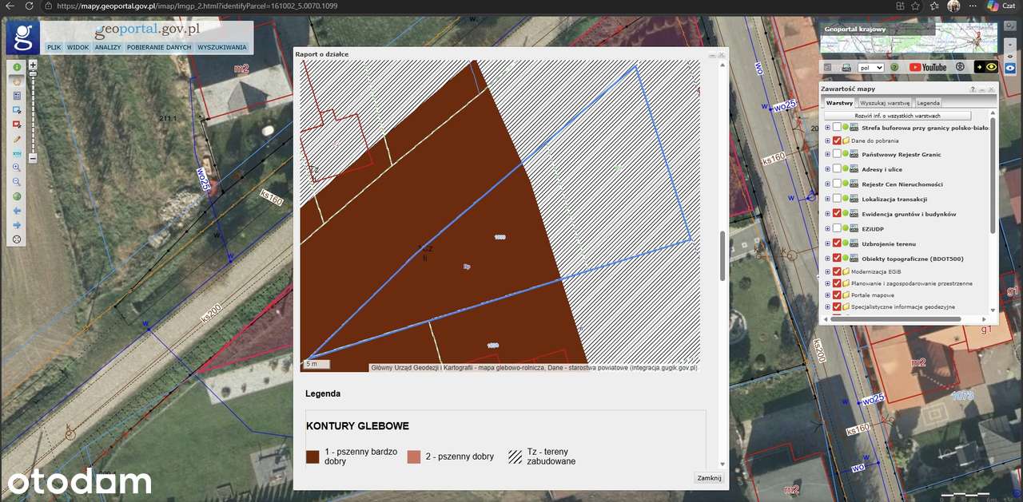Expand Adresy i ulice tree node
1023x502 pixels.
tap(827, 169)
